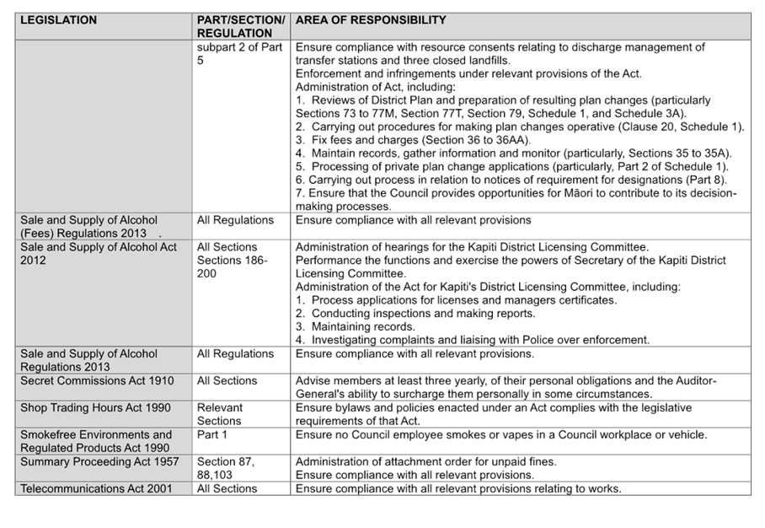Click 'Sections 186-200' text
This screenshot has width=765, height=528.
coord(233,267)
